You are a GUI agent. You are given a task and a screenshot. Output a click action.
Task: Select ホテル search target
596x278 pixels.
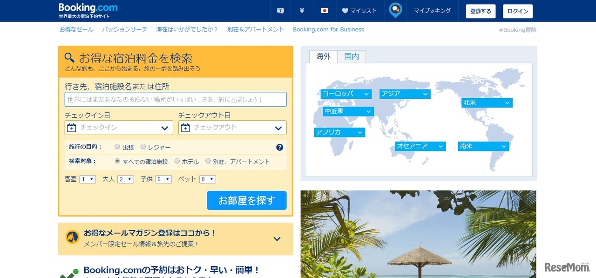click(x=177, y=161)
